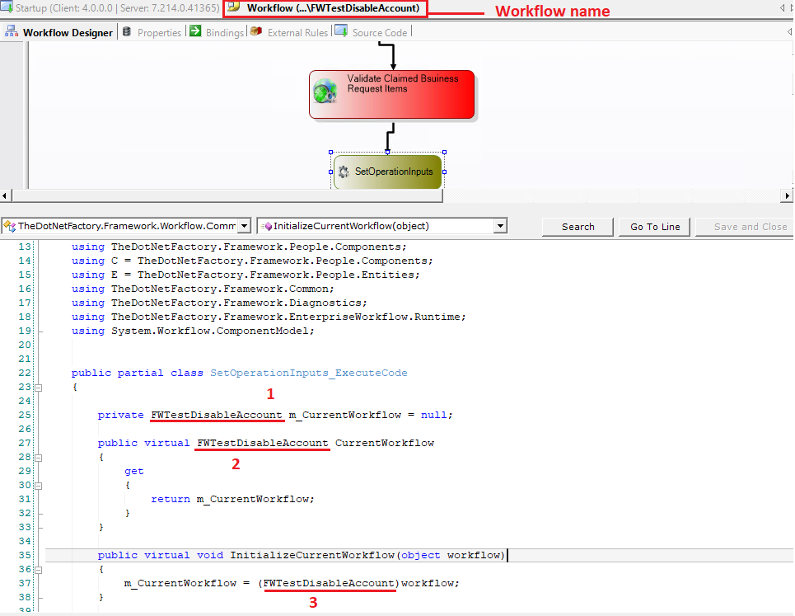The height and width of the screenshot is (616, 795).
Task: Open the InitializeCurrentWorkflow method dropdown
Action: click(500, 226)
